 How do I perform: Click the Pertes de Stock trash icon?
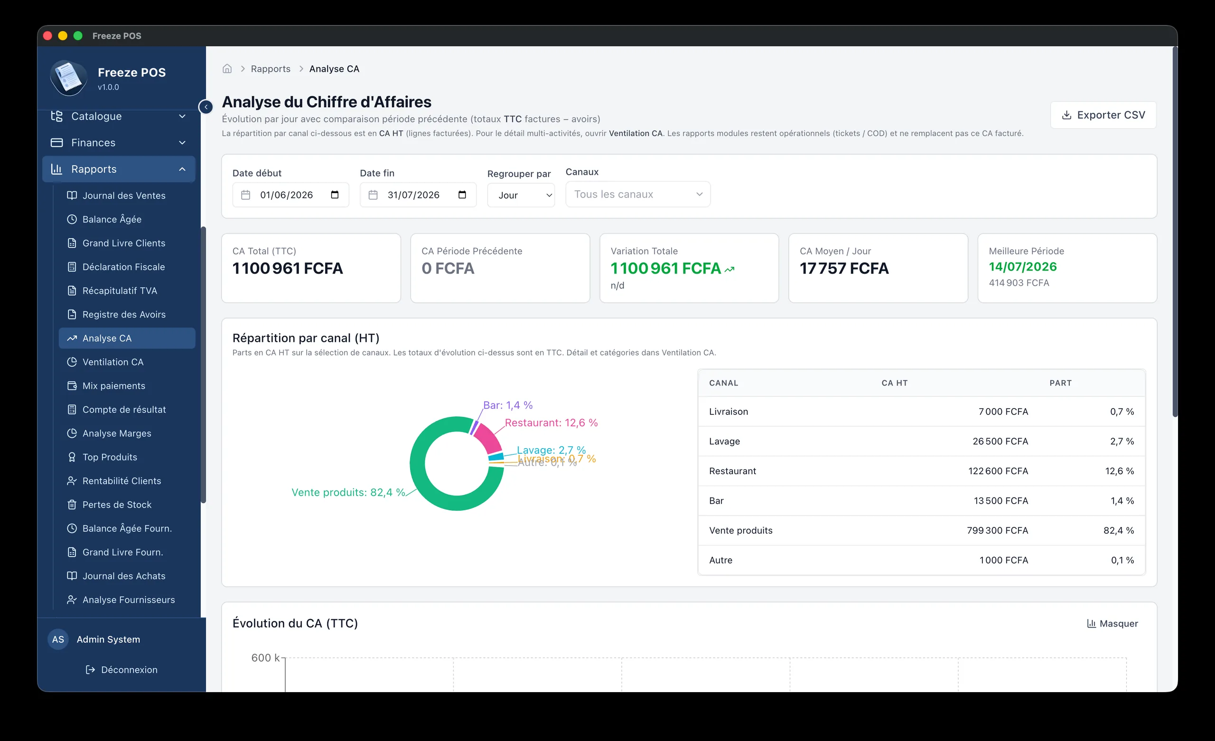pyautogui.click(x=72, y=505)
